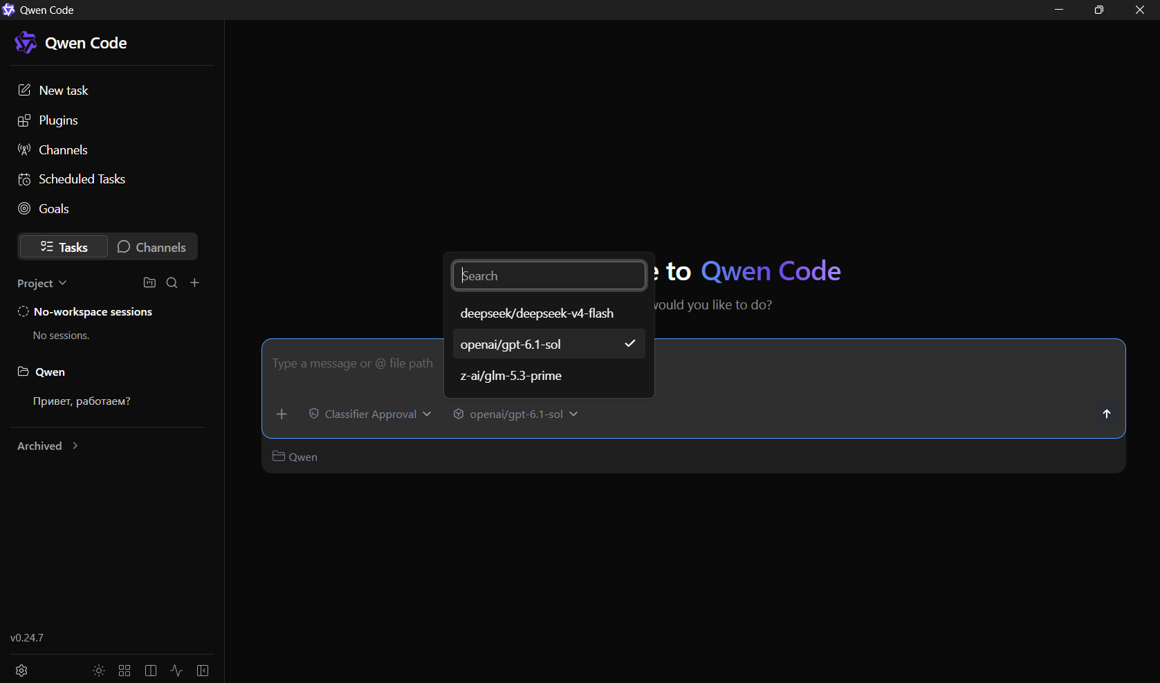This screenshot has height=683, width=1160.
Task: Focus the model Search field
Action: 549,275
